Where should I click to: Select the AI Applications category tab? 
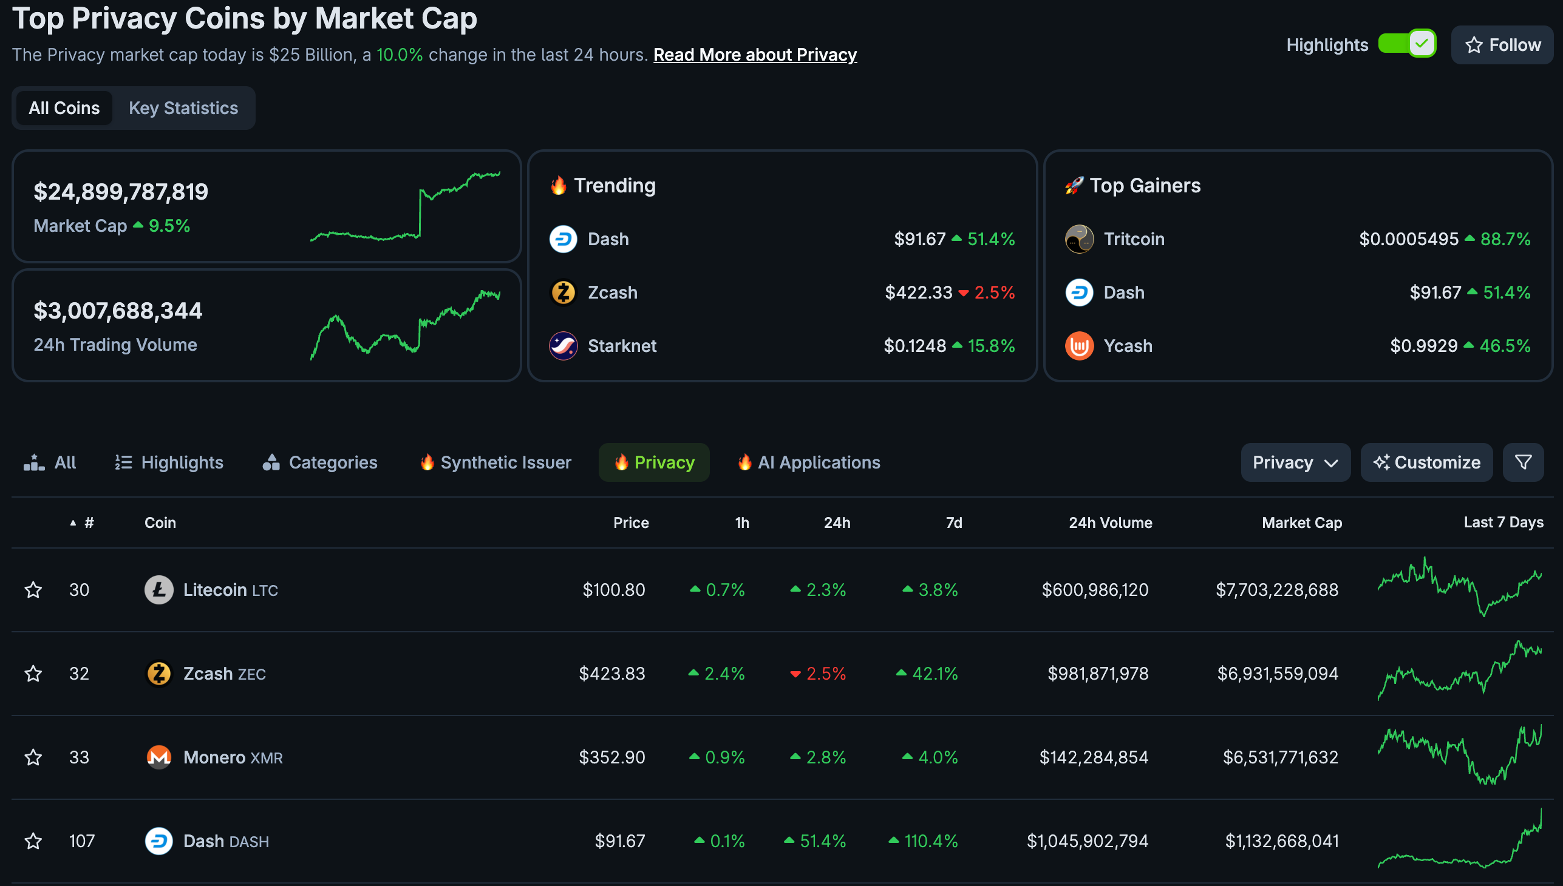809,462
